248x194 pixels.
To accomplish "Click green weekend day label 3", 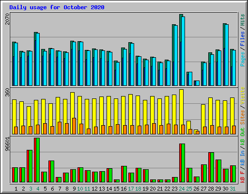I will coord(31,189).
